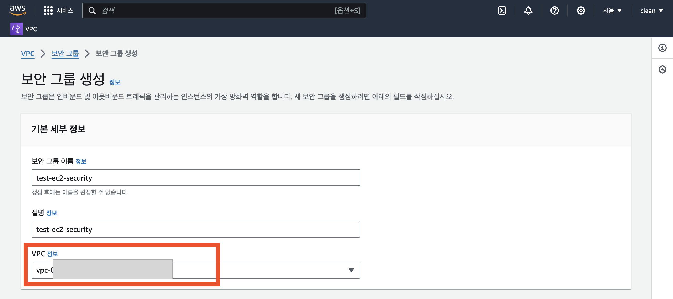Open the VPC selection dropdown arrow
673x299 pixels.
click(x=351, y=270)
